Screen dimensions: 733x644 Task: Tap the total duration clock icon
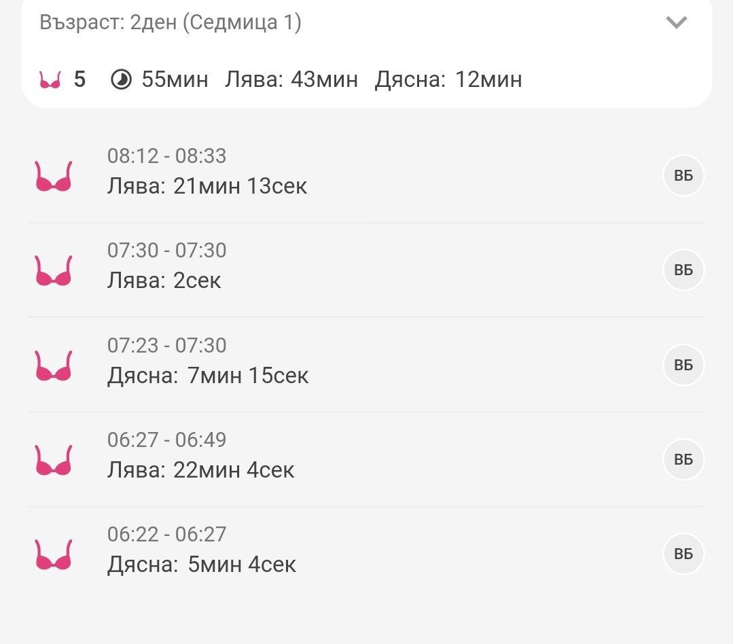coord(121,80)
